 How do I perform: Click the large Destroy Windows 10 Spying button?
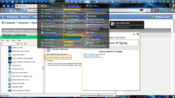point(110,43)
